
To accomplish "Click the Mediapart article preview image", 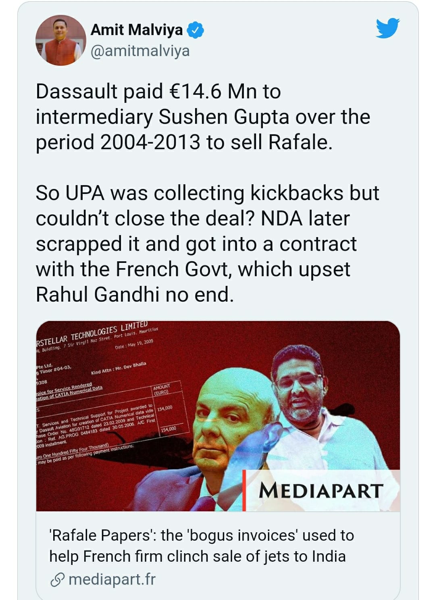I will (218, 416).
